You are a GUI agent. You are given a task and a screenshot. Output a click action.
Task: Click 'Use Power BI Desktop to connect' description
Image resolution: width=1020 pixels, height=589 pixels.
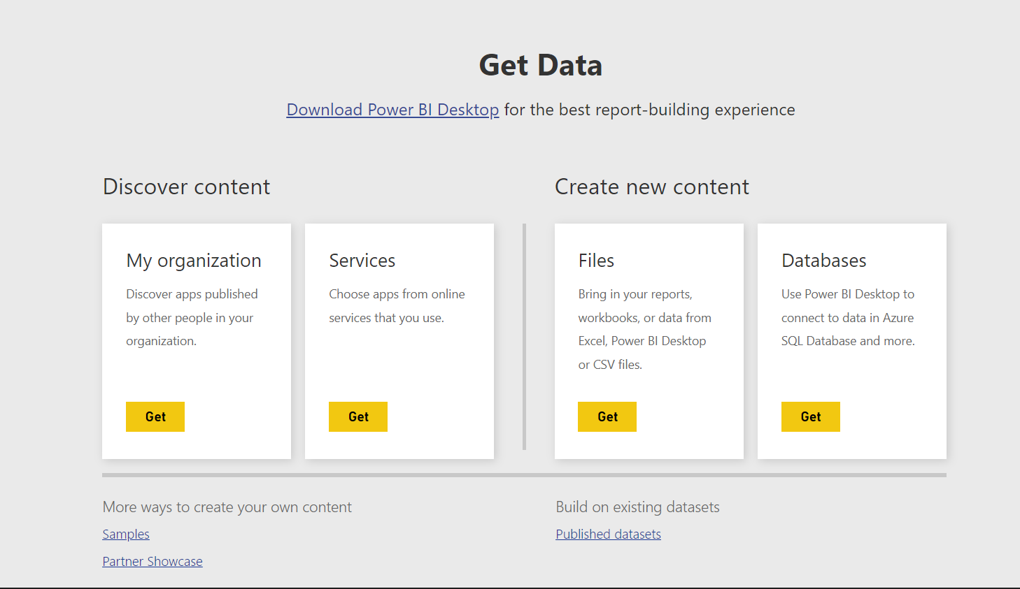click(848, 318)
